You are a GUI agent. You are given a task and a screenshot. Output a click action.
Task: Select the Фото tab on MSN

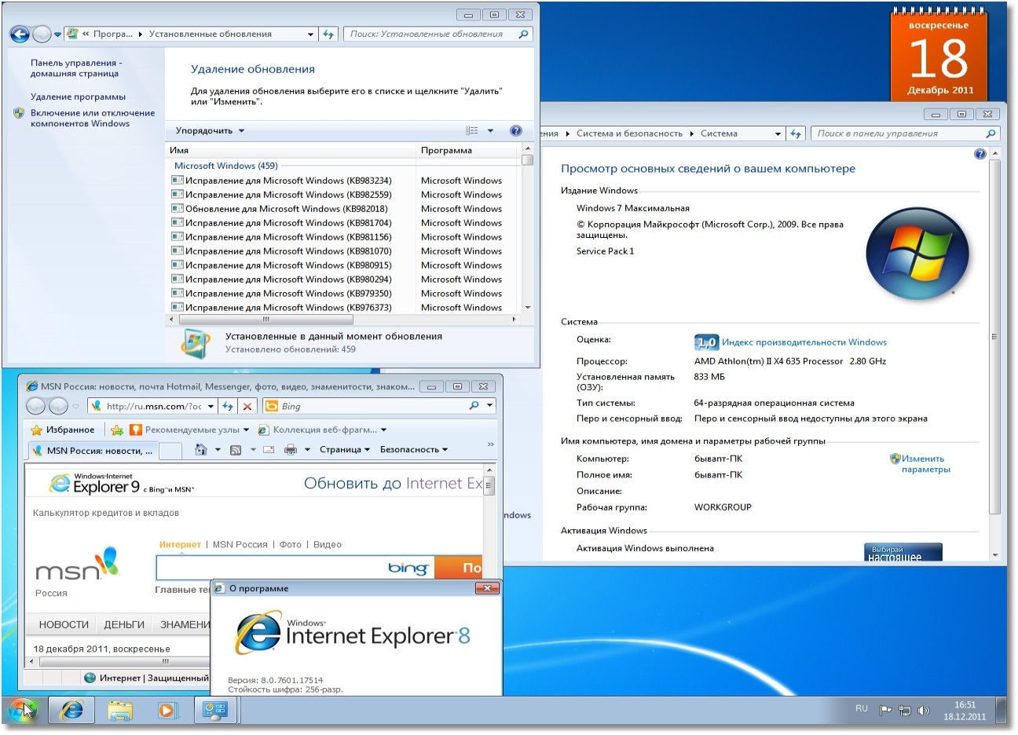pyautogui.click(x=290, y=544)
